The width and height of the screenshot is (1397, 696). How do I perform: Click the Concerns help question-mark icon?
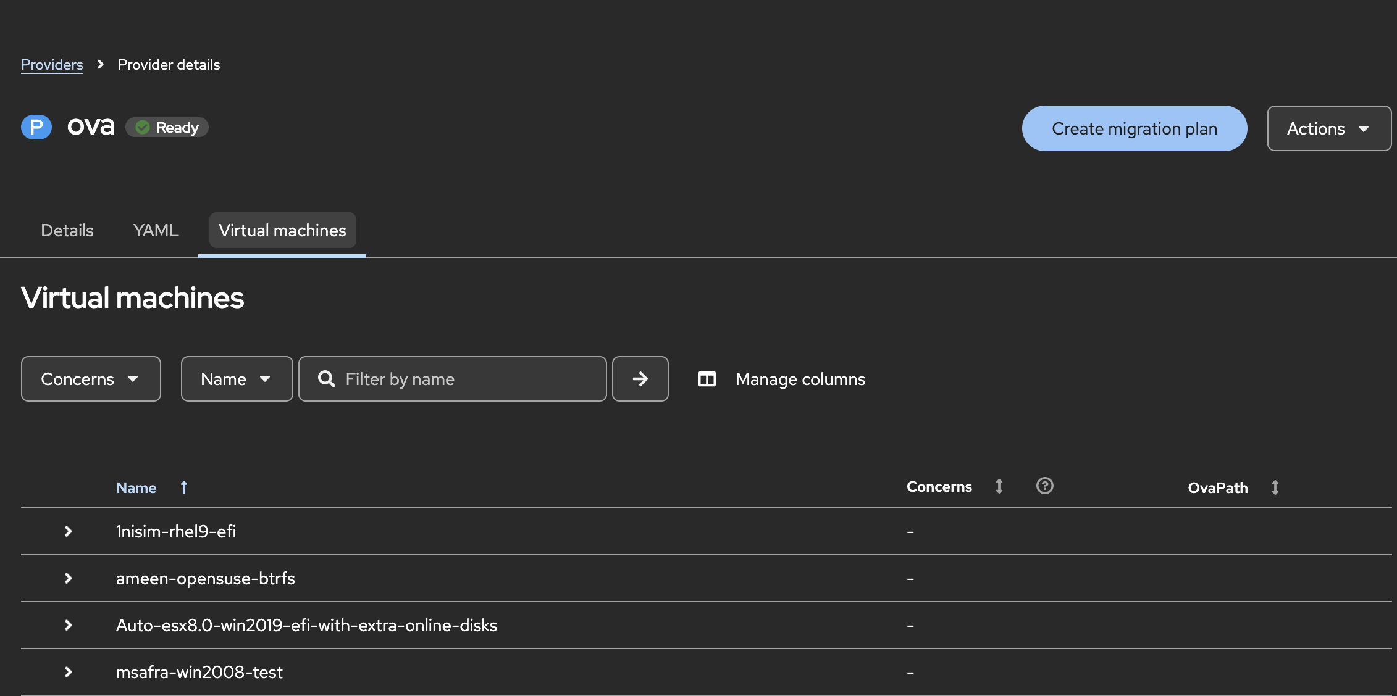pyautogui.click(x=1044, y=486)
